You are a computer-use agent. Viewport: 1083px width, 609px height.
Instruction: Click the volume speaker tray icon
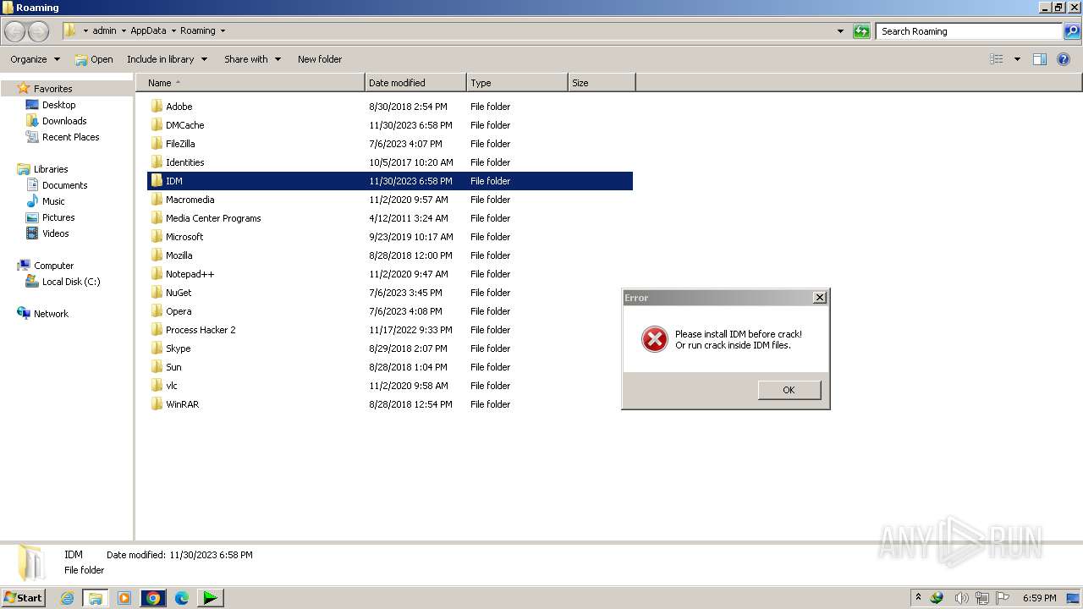(x=960, y=598)
